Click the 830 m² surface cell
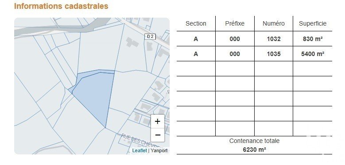Screen dimensions: 345x165 pyautogui.click(x=312, y=39)
